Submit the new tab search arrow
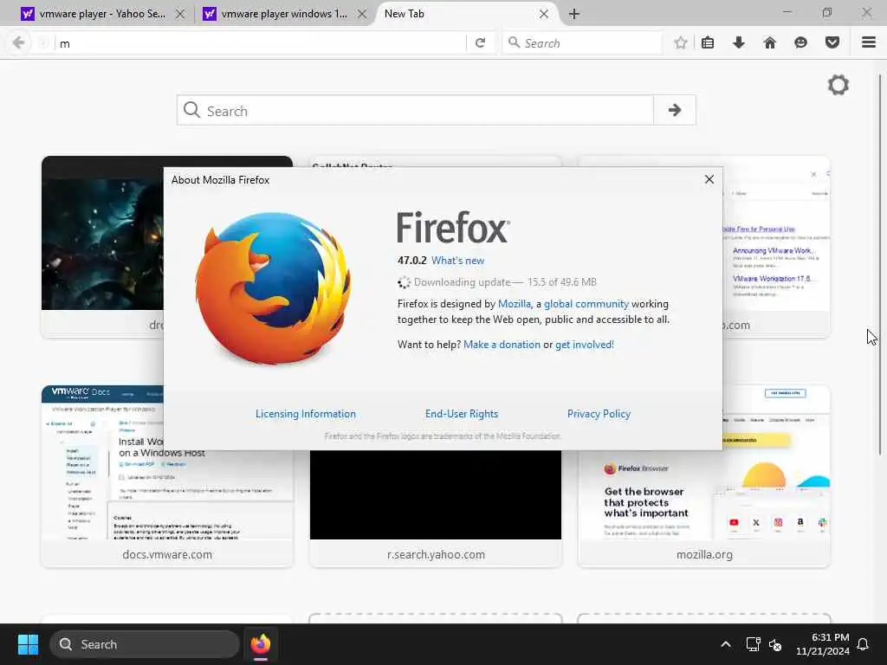Screen dimensions: 887x665 [674, 110]
